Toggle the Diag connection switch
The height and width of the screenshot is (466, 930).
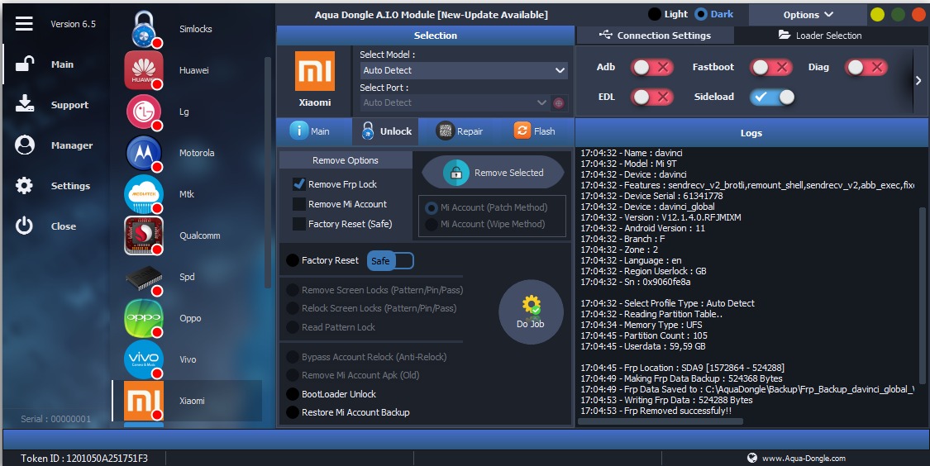(866, 67)
